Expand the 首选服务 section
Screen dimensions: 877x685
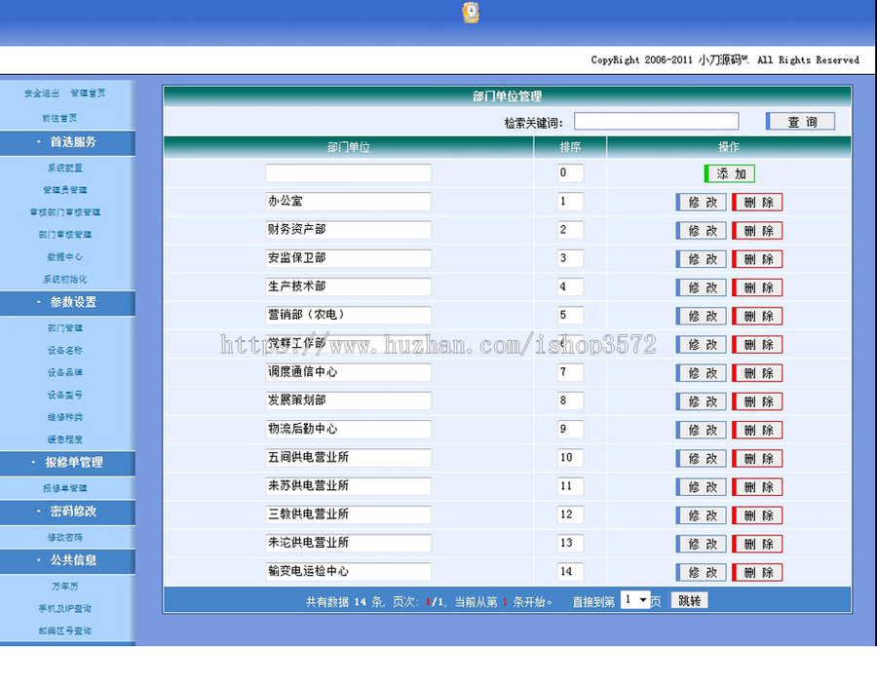pyautogui.click(x=68, y=142)
